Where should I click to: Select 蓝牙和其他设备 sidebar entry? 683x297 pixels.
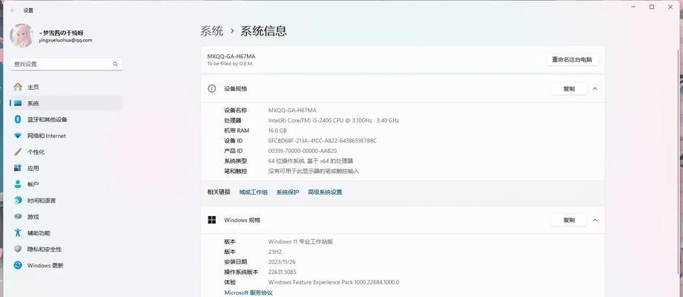pos(66,120)
